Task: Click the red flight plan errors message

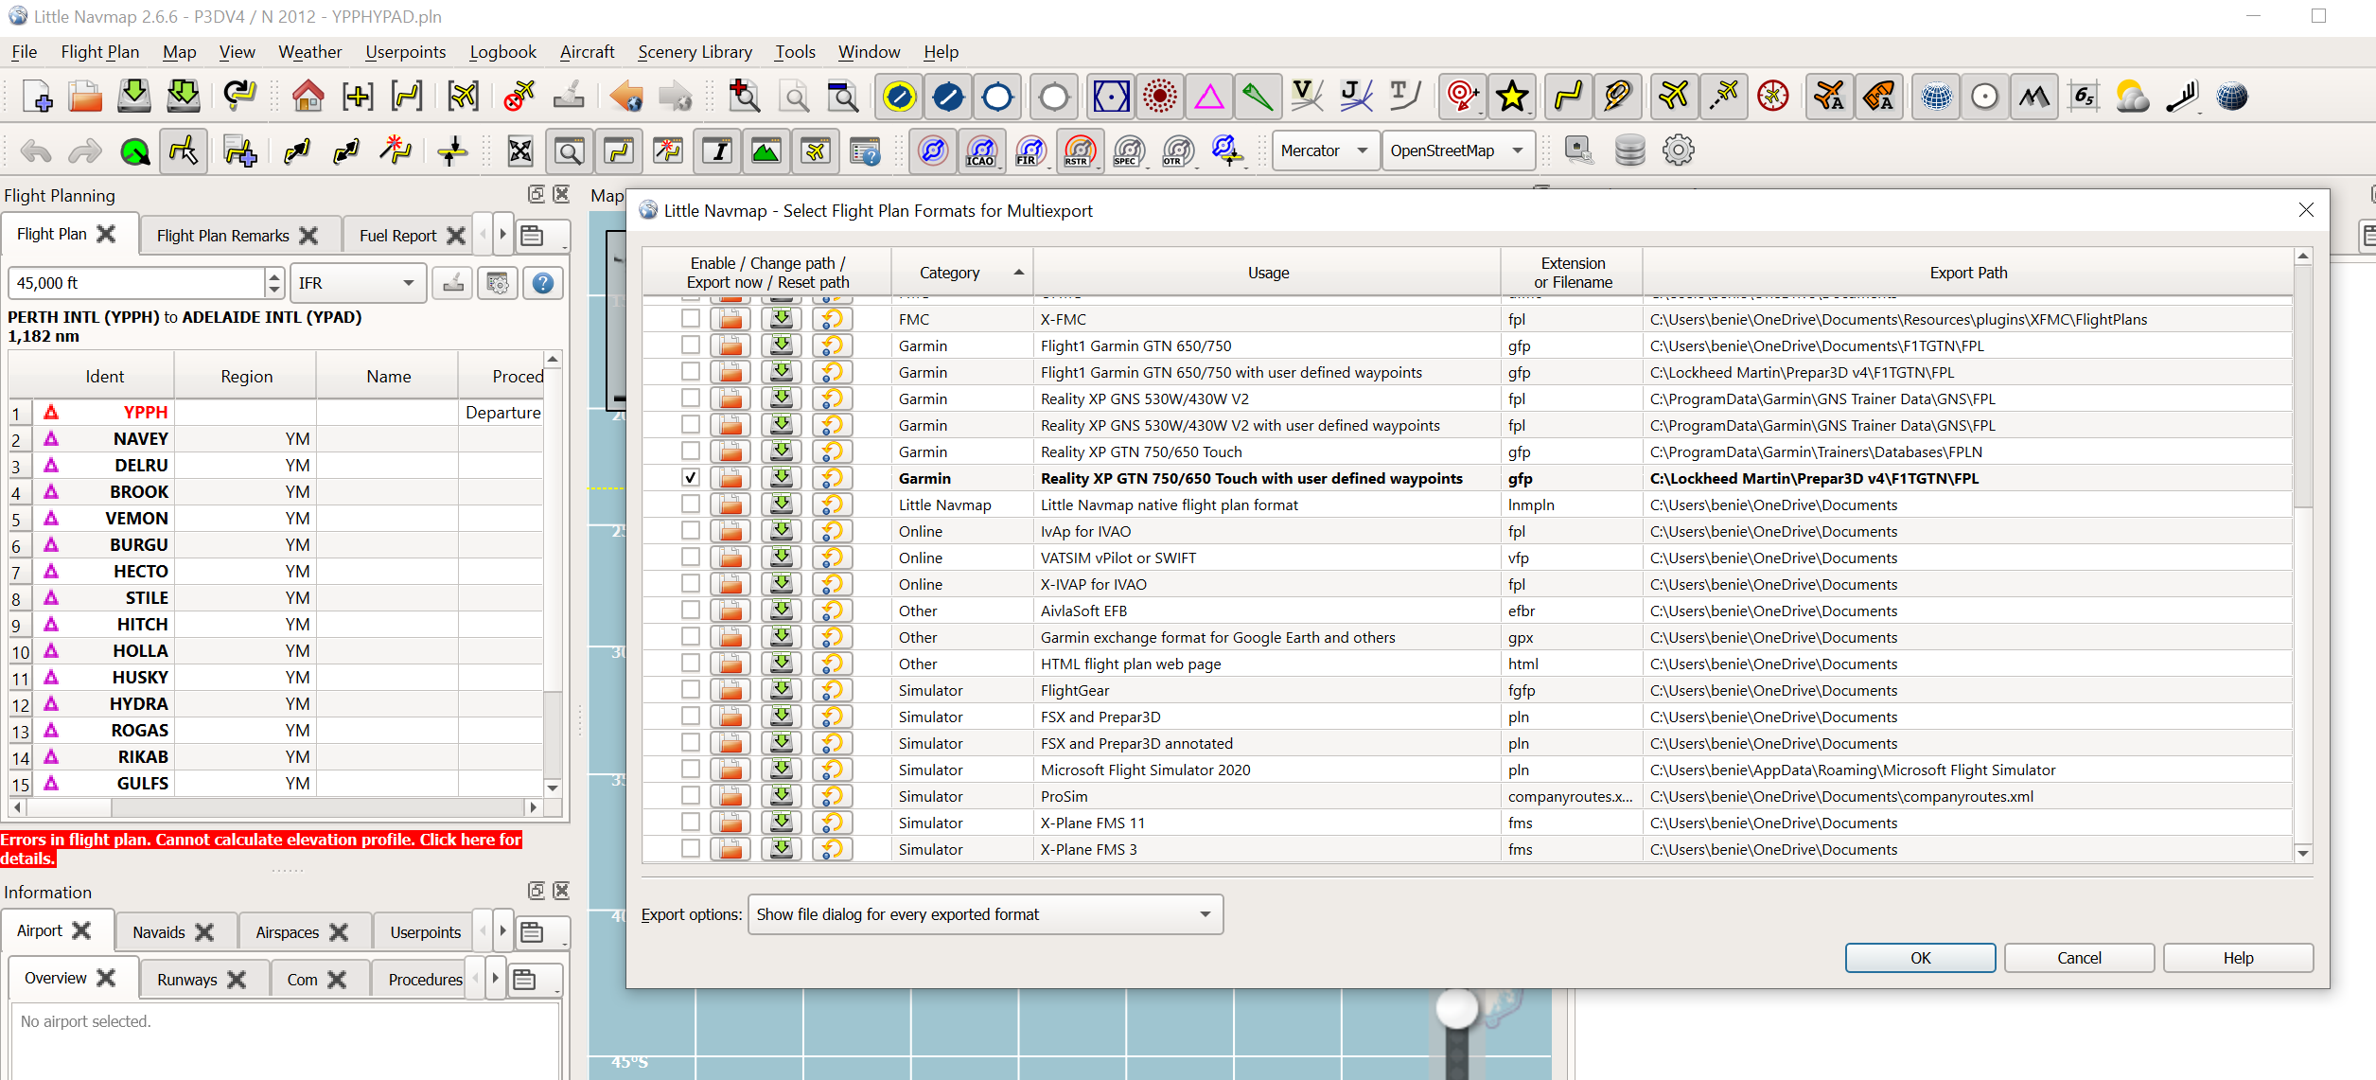Action: (261, 849)
